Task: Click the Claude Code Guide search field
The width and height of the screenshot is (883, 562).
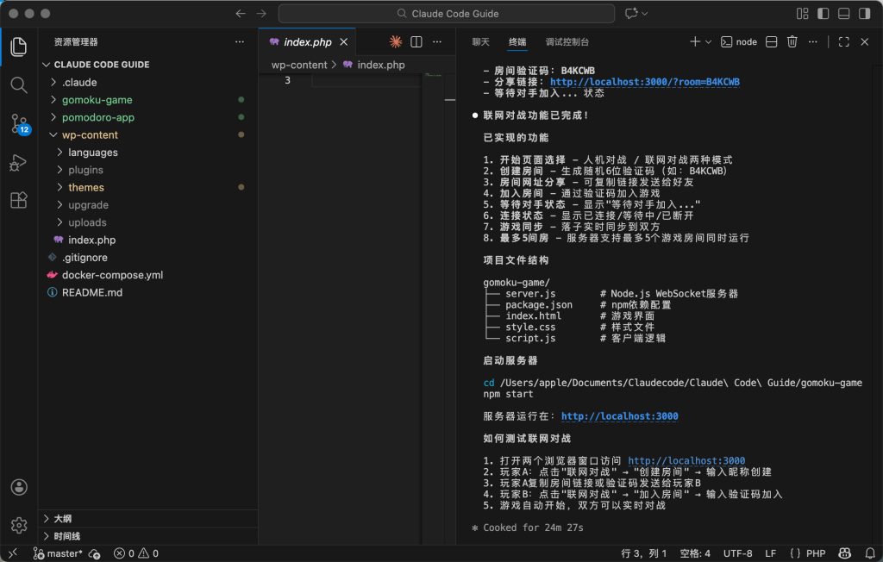Action: (x=446, y=14)
